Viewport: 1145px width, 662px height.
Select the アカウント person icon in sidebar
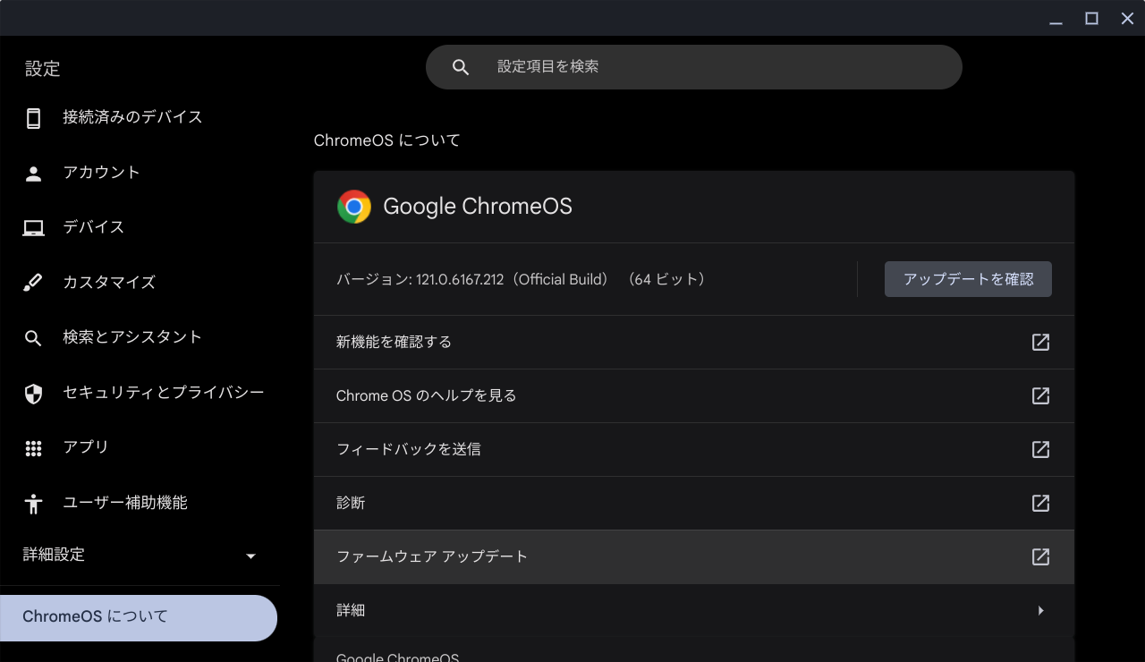tap(33, 172)
